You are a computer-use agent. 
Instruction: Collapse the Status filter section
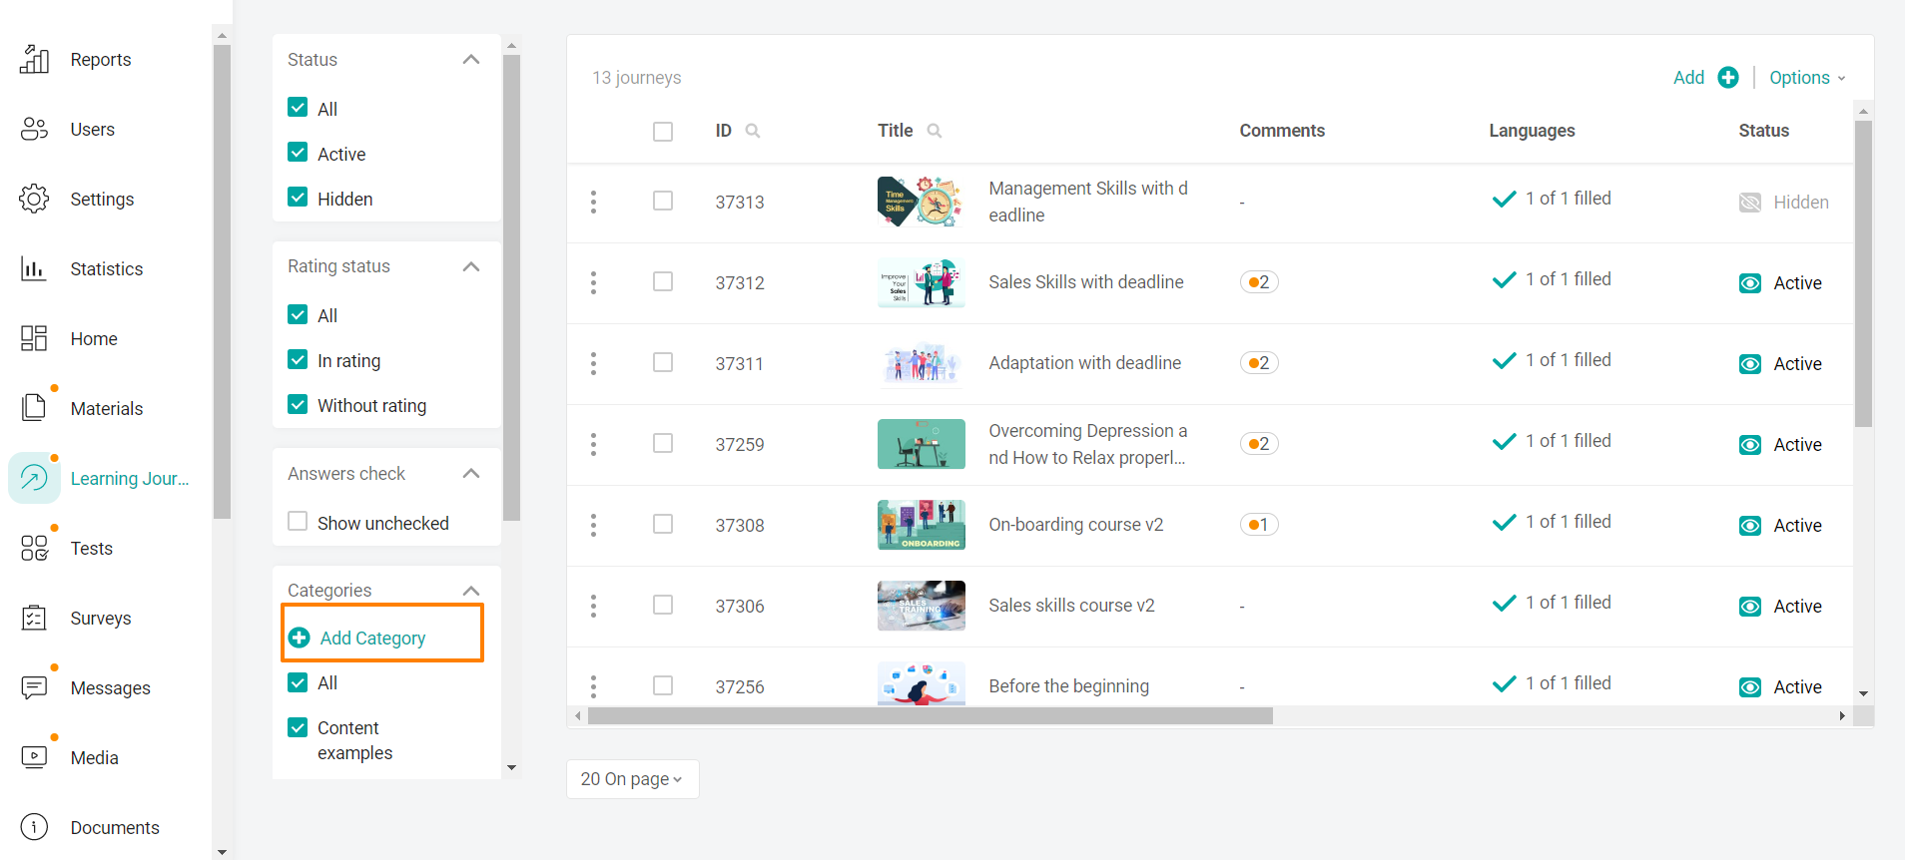pos(471,60)
